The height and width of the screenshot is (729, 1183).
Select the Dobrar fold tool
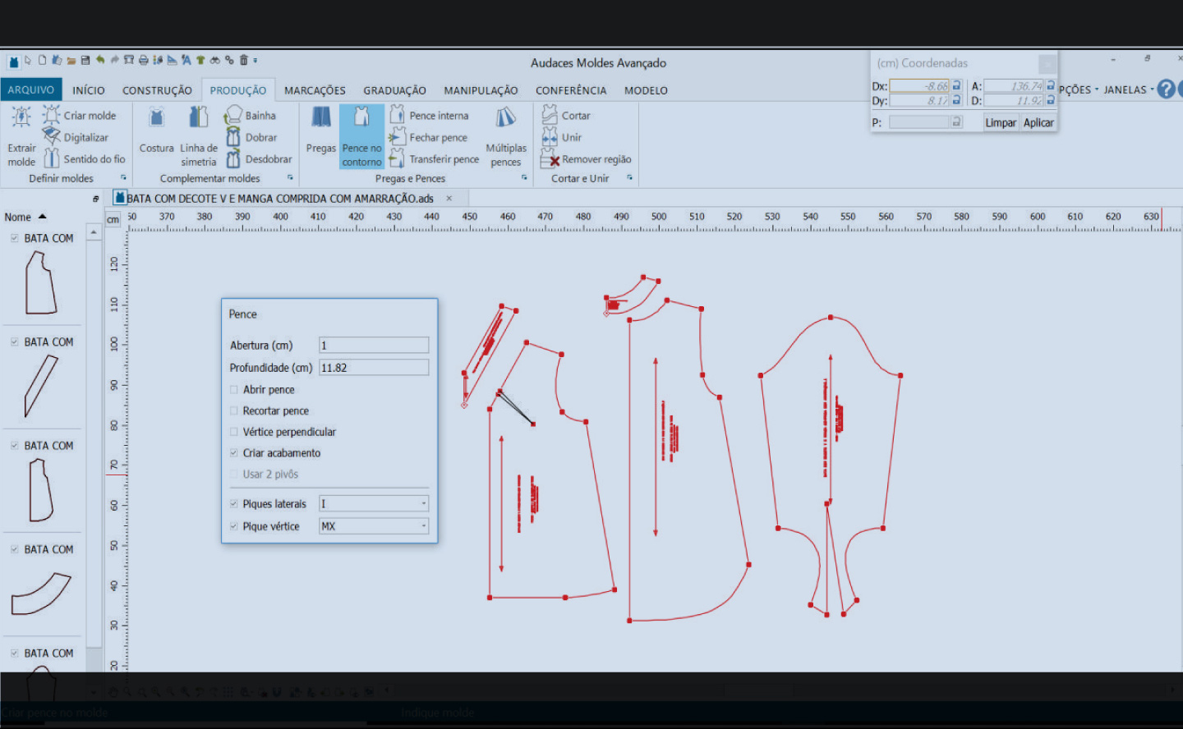251,137
